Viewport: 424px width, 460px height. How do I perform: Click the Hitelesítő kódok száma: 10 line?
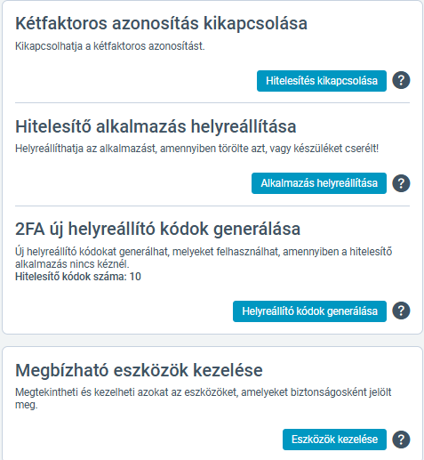[x=78, y=277]
